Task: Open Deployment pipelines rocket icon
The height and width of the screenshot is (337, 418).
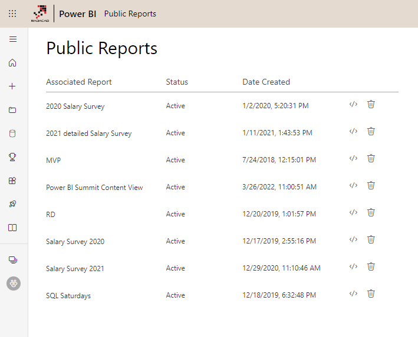Action: 13,204
